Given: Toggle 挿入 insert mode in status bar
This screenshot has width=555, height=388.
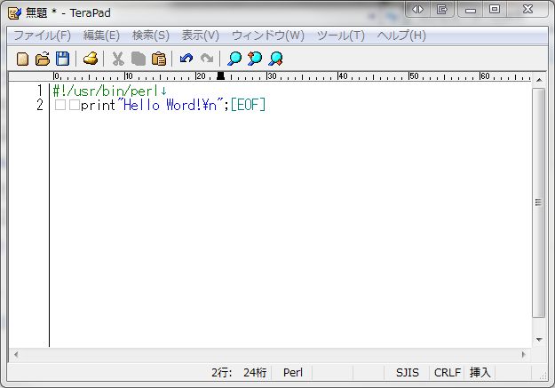Looking at the screenshot, I should point(480,372).
